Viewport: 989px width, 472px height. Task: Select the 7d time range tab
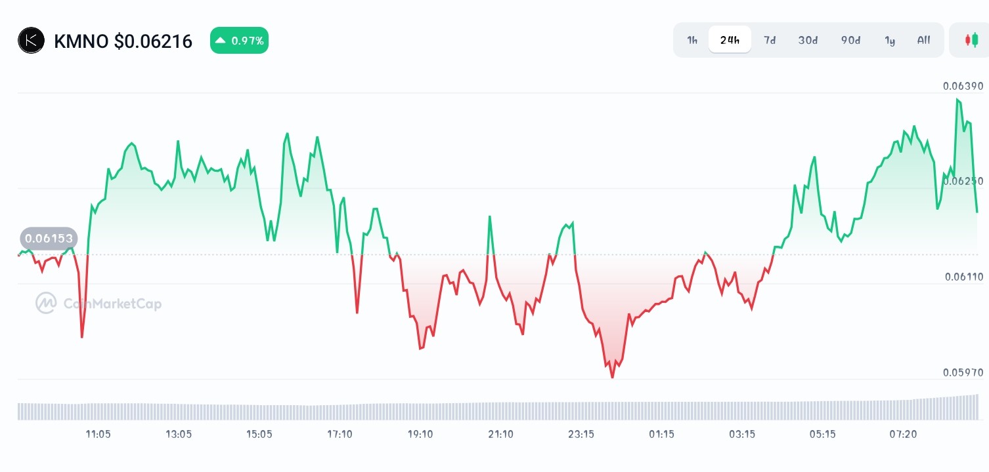tap(770, 40)
